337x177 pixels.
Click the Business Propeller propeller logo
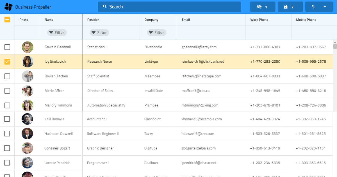8,7
